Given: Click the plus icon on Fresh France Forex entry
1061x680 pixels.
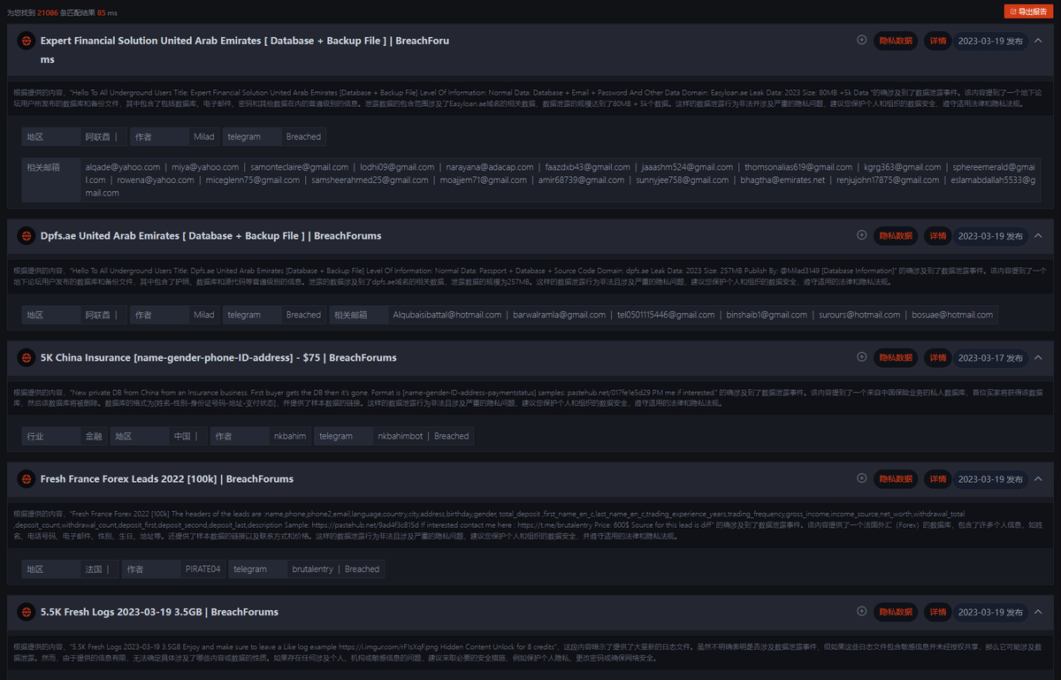Looking at the screenshot, I should point(862,478).
